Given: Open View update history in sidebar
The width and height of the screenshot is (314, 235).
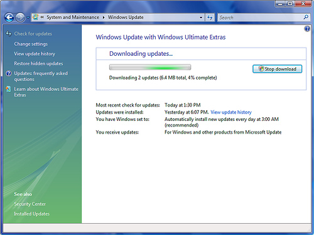Looking at the screenshot, I should [x=35, y=54].
